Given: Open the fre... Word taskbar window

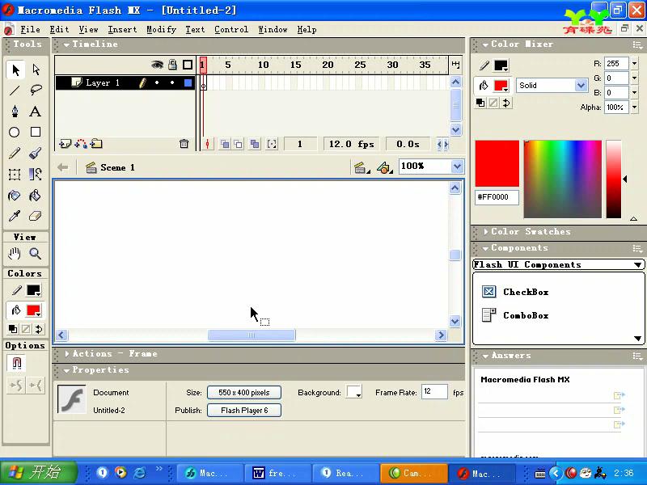Looking at the screenshot, I should coord(277,473).
